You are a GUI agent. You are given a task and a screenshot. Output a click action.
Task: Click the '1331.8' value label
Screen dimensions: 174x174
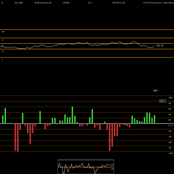[x=163, y=100]
